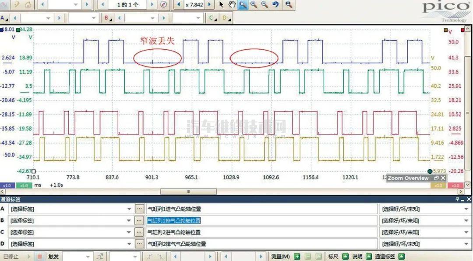The width and height of the screenshot is (473, 261).
Task: Click the ellipsis button for channel A
Action: [x=139, y=209]
